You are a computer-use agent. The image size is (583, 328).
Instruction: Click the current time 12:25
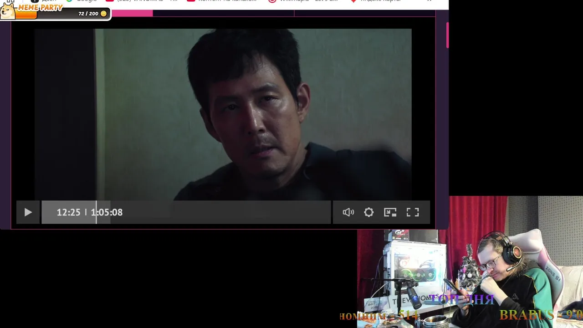point(68,212)
